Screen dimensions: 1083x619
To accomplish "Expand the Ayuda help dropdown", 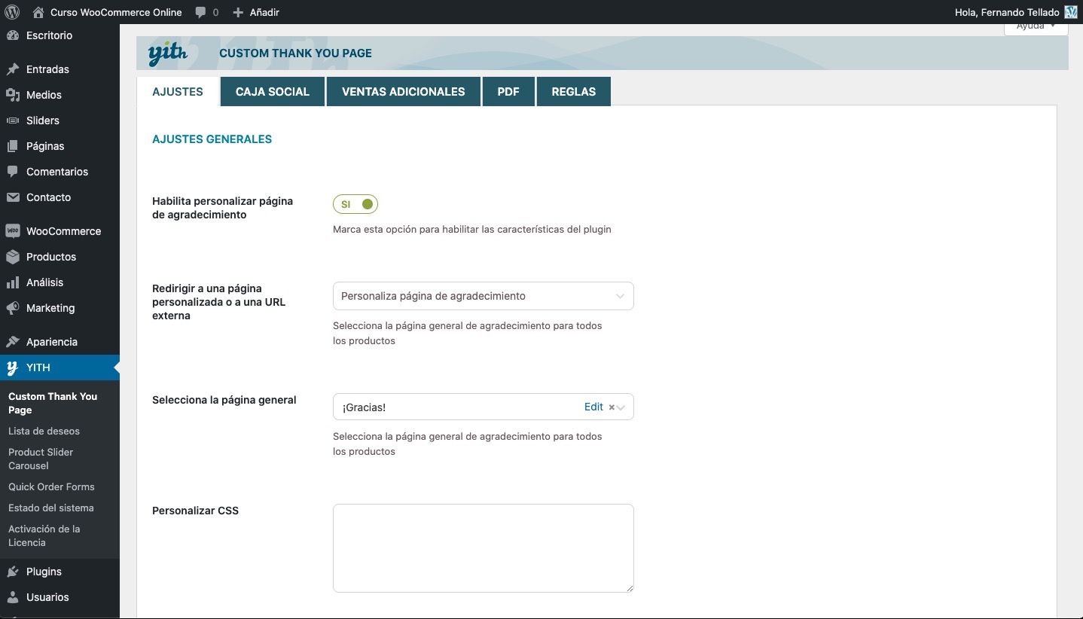I will 1036,27.
